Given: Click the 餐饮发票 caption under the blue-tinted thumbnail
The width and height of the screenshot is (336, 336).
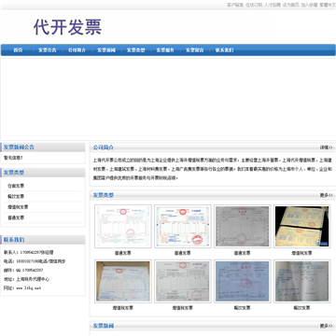Looking at the screenshot, I should 242,308.
